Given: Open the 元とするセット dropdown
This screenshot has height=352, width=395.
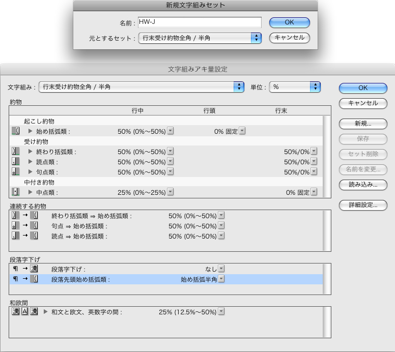Looking at the screenshot, I should (x=200, y=38).
